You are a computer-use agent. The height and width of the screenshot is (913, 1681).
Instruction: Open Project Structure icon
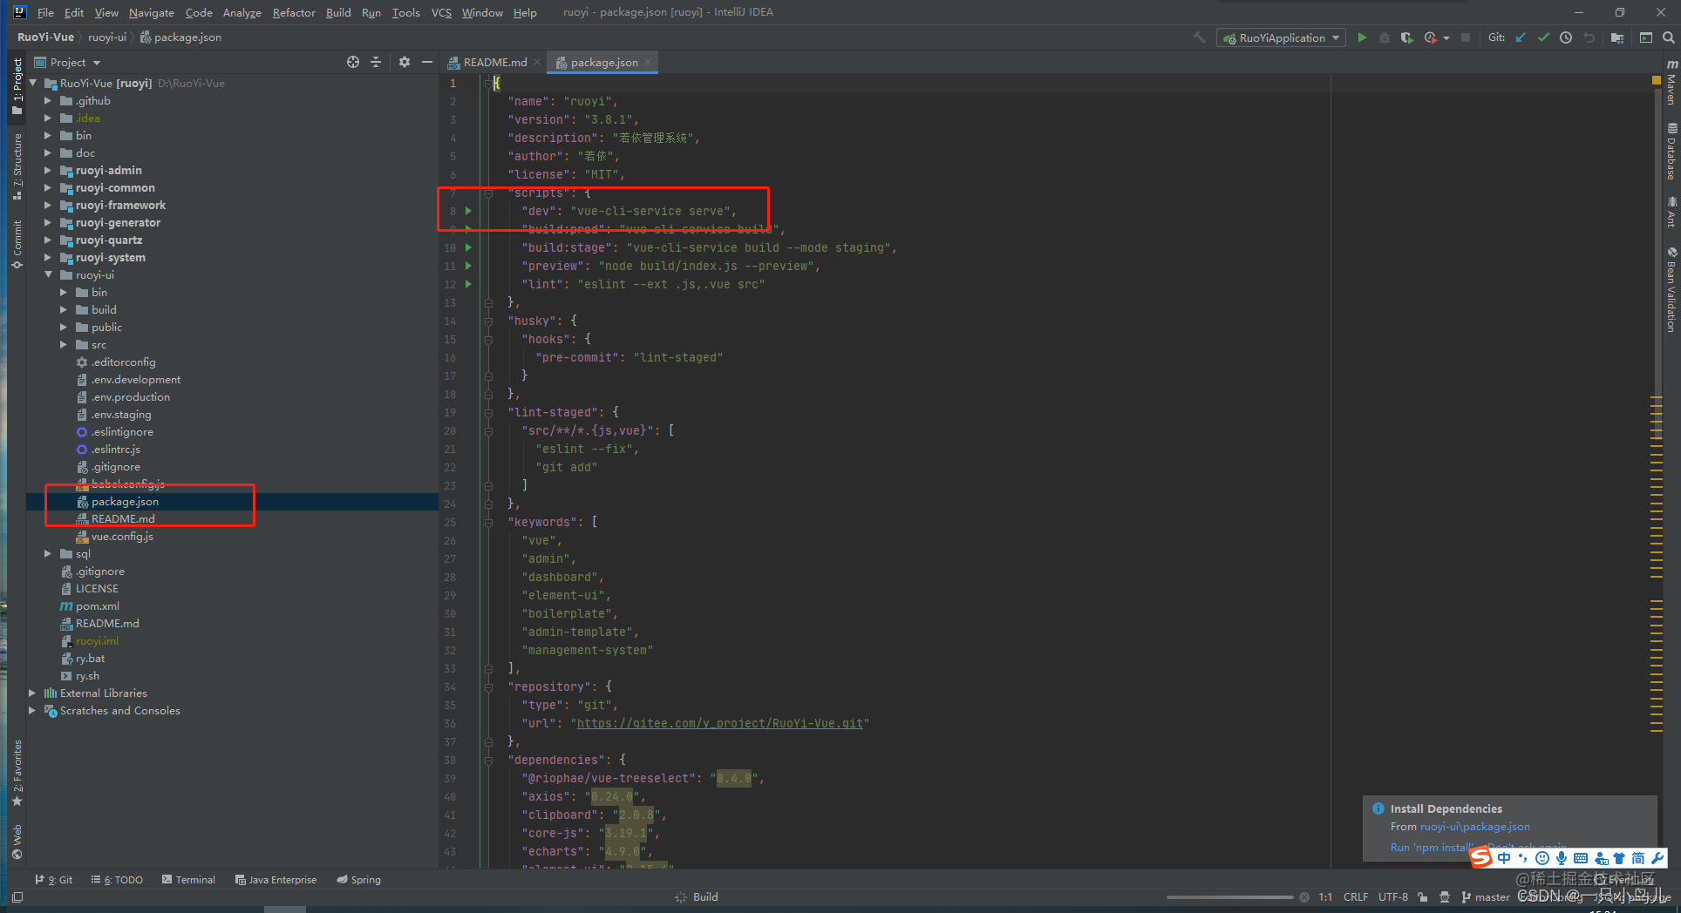(1617, 37)
